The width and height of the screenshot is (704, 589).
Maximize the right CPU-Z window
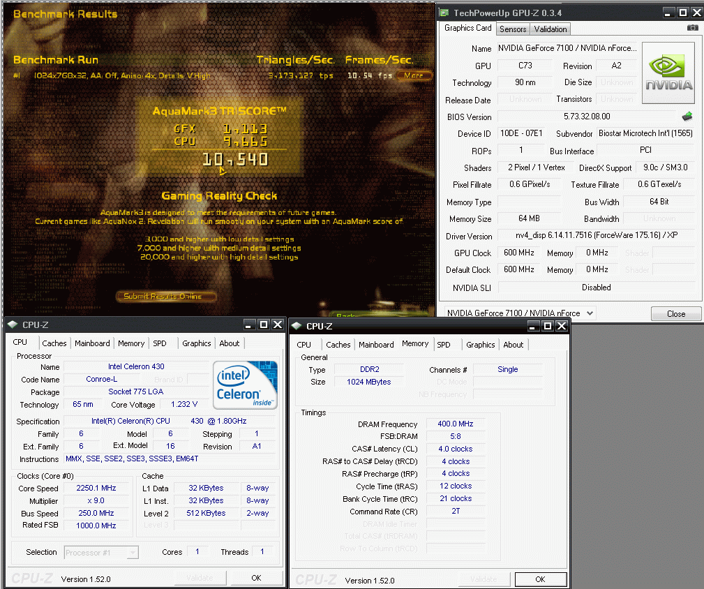547,326
